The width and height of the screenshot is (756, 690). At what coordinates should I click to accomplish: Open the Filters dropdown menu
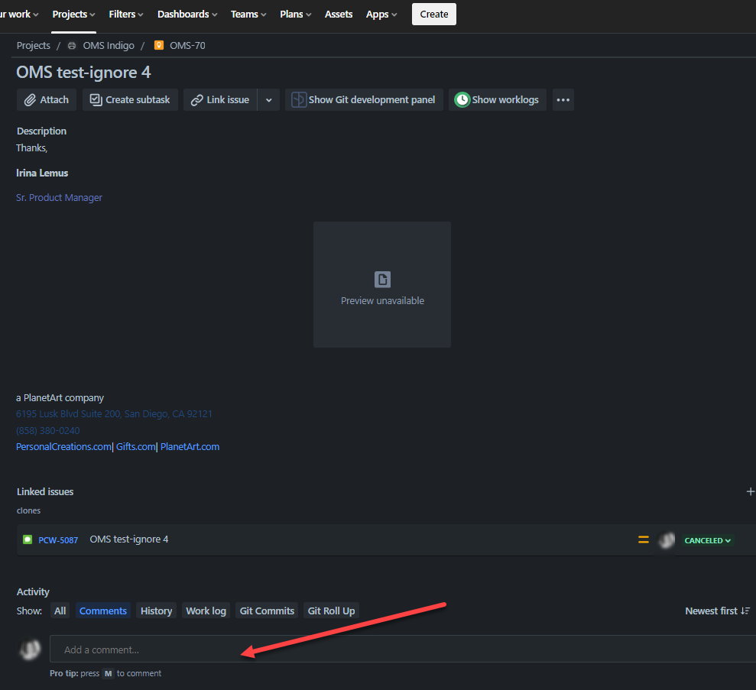click(x=126, y=15)
